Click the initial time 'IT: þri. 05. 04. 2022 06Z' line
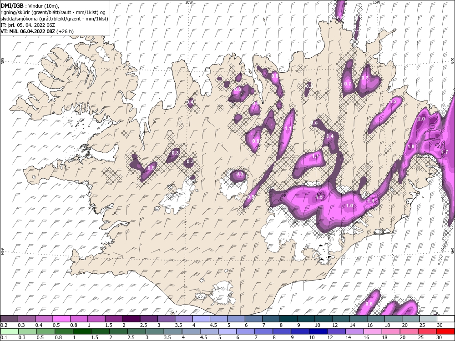 tap(28, 25)
